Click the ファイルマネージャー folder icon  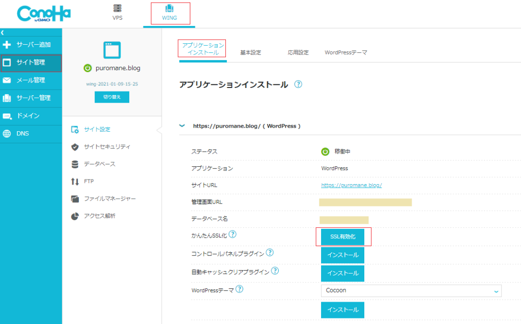coord(75,199)
